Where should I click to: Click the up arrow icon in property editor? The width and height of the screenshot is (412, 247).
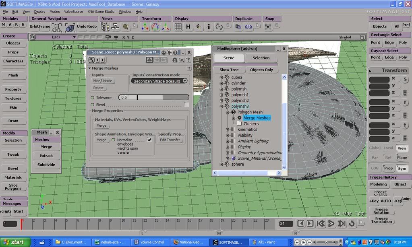click(149, 60)
